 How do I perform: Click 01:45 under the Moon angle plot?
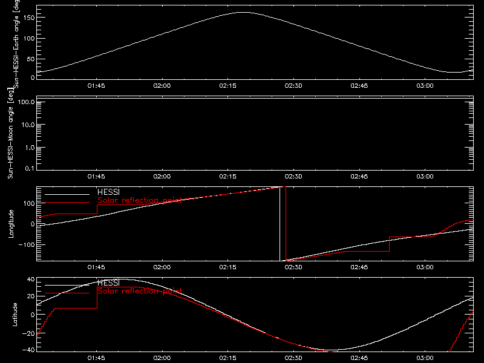tap(96, 176)
